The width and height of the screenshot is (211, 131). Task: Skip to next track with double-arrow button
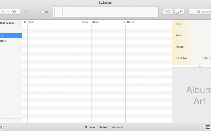pyautogui.click(x=14, y=12)
